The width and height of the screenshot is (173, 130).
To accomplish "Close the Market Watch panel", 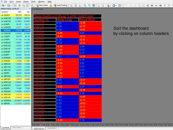I will pos(30,9).
